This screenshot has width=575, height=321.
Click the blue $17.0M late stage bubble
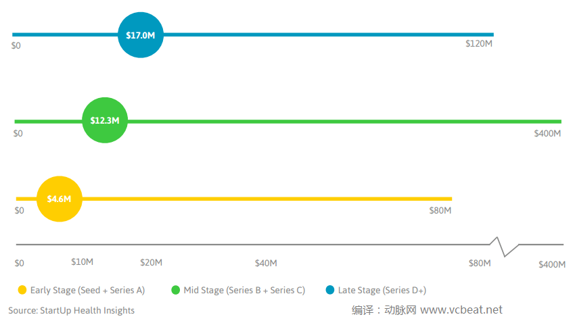pyautogui.click(x=141, y=34)
